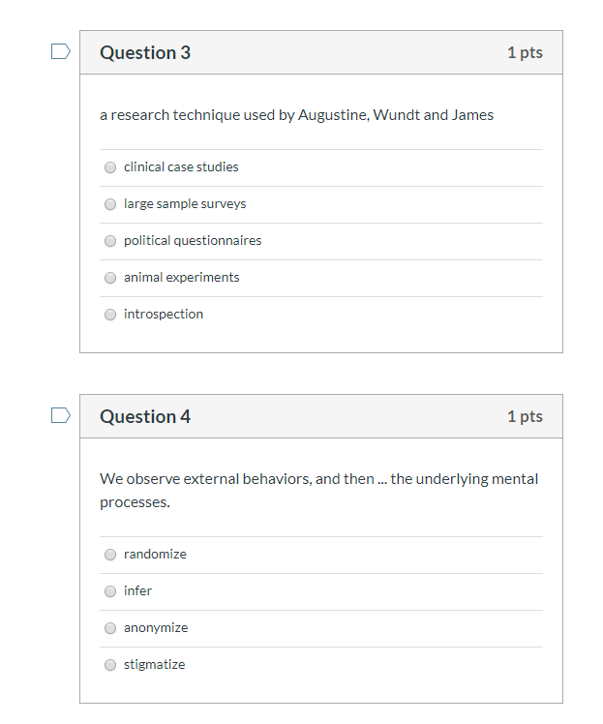603x724 pixels.
Task: Choose large sample surveys radio button
Action: click(110, 204)
